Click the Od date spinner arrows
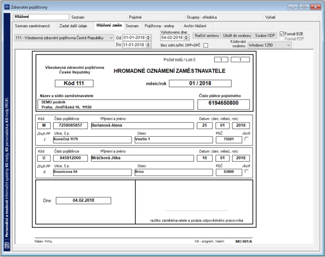 tap(149, 38)
